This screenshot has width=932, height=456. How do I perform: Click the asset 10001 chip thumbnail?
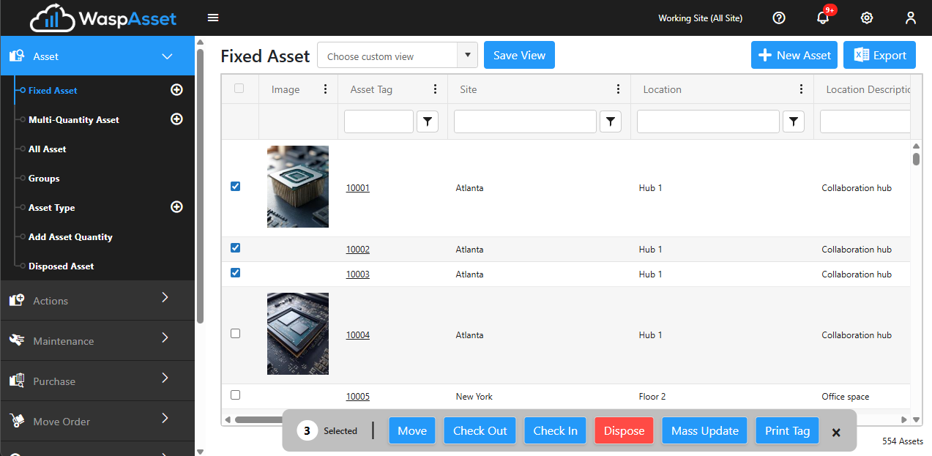(298, 187)
